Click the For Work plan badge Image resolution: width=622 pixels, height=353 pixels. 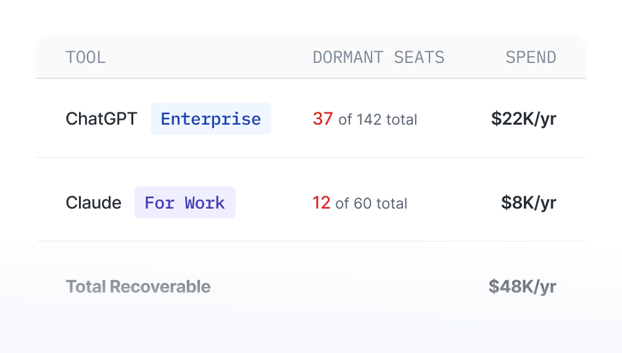tap(185, 202)
